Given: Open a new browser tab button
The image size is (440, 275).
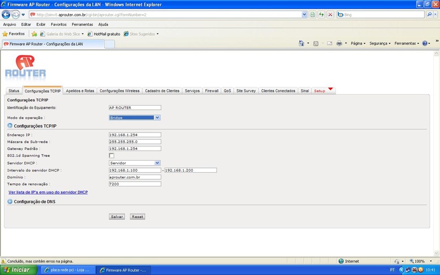Looking at the screenshot, I should tap(109, 44).
